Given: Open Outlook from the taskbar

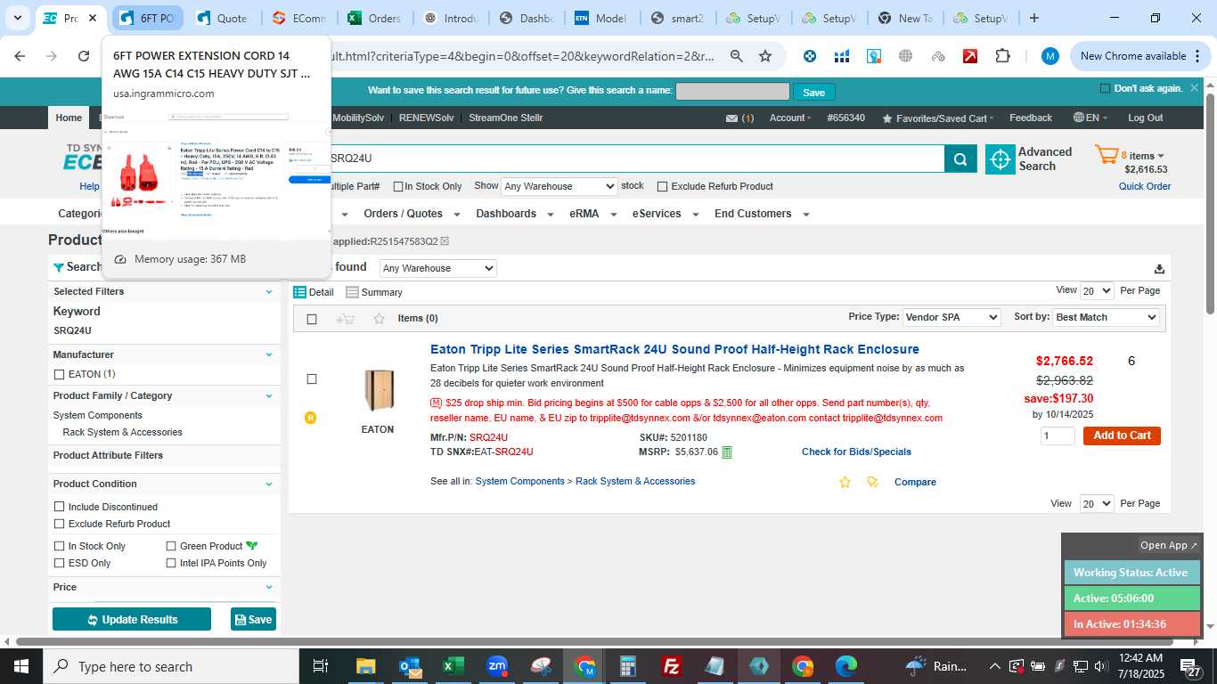Looking at the screenshot, I should [x=410, y=666].
